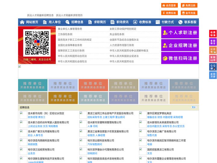Open 中华人民共和国就业促进法 article
Viewport: 217px width, 163px height.
coord(124,56)
